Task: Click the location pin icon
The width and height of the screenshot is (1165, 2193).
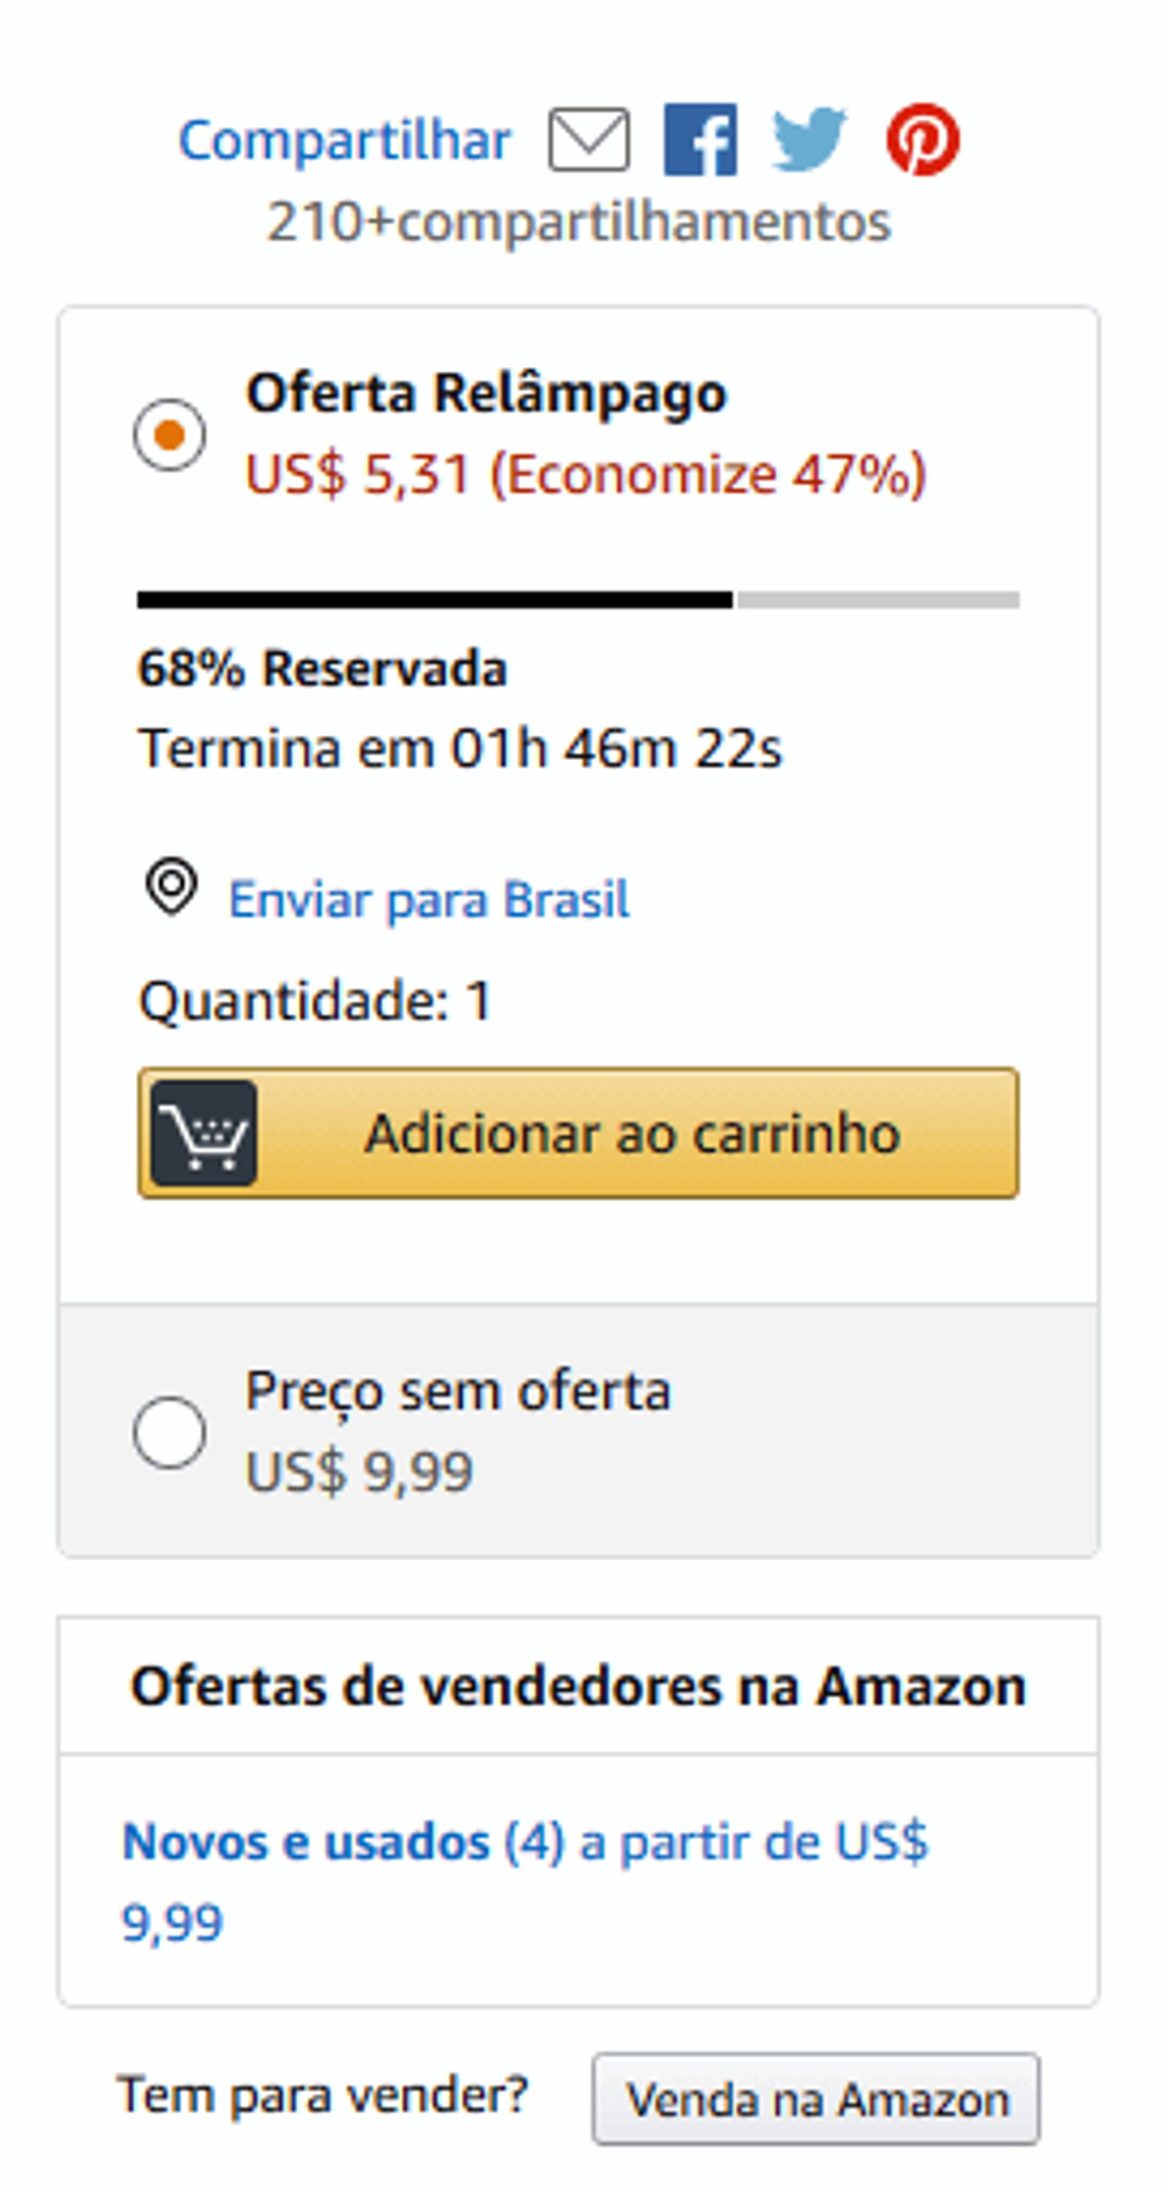Action: pyautogui.click(x=172, y=886)
